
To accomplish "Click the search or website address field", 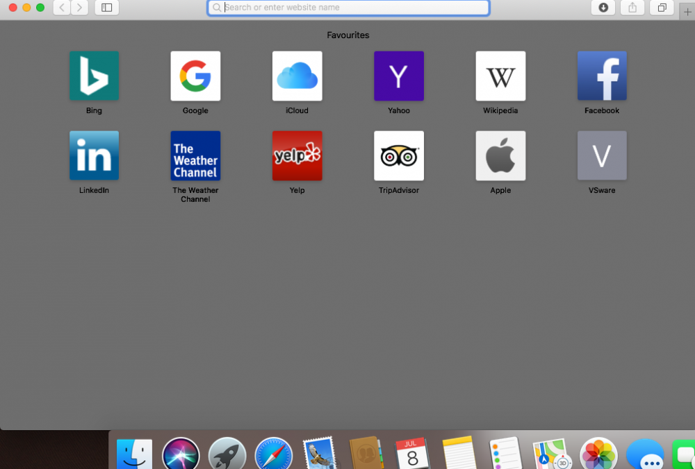I will click(348, 8).
